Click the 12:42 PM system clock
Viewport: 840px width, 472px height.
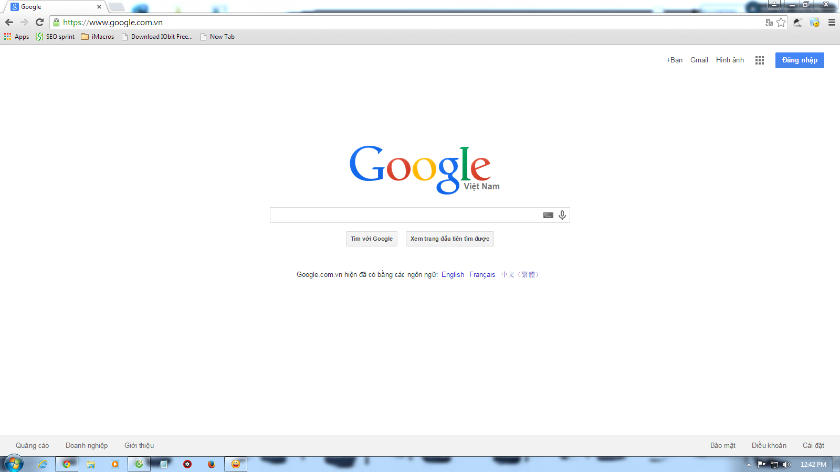[813, 464]
